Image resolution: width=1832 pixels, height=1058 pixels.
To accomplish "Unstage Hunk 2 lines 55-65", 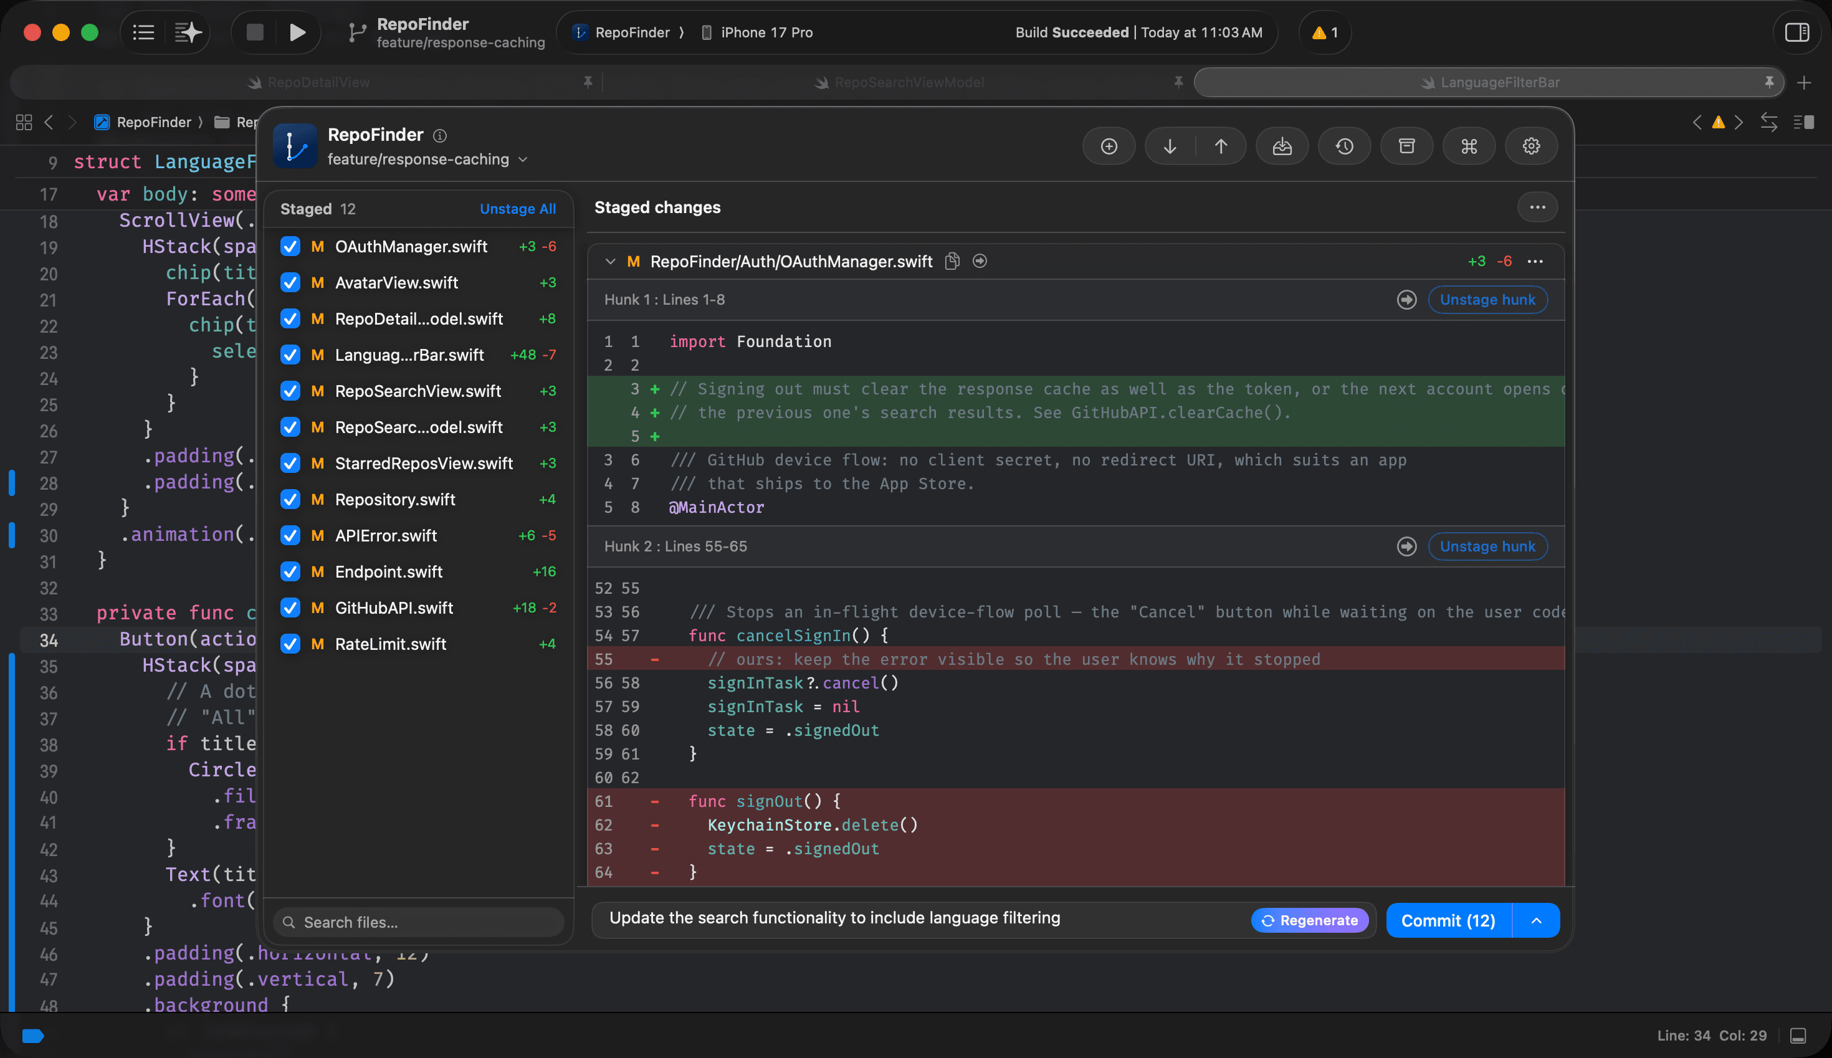I will click(x=1487, y=546).
